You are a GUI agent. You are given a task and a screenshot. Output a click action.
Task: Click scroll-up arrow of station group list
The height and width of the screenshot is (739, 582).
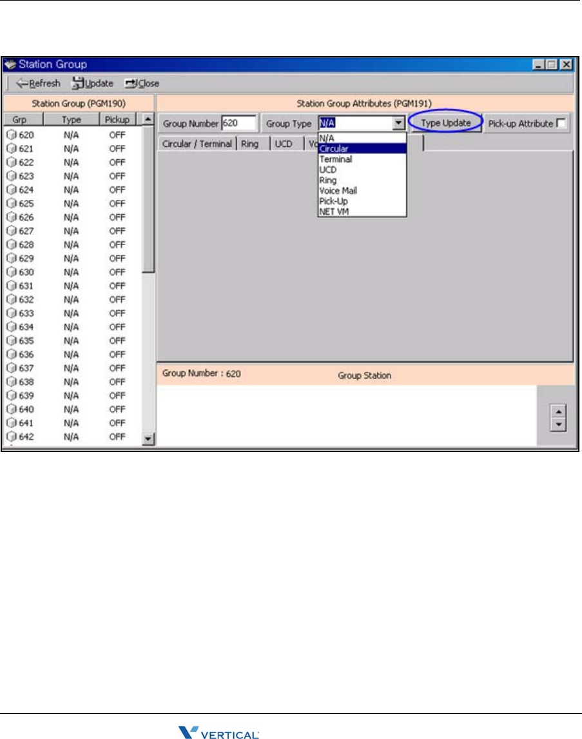pos(148,119)
